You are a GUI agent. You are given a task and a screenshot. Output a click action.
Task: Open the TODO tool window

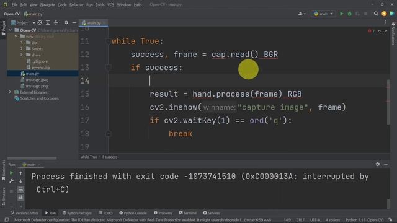(105, 213)
